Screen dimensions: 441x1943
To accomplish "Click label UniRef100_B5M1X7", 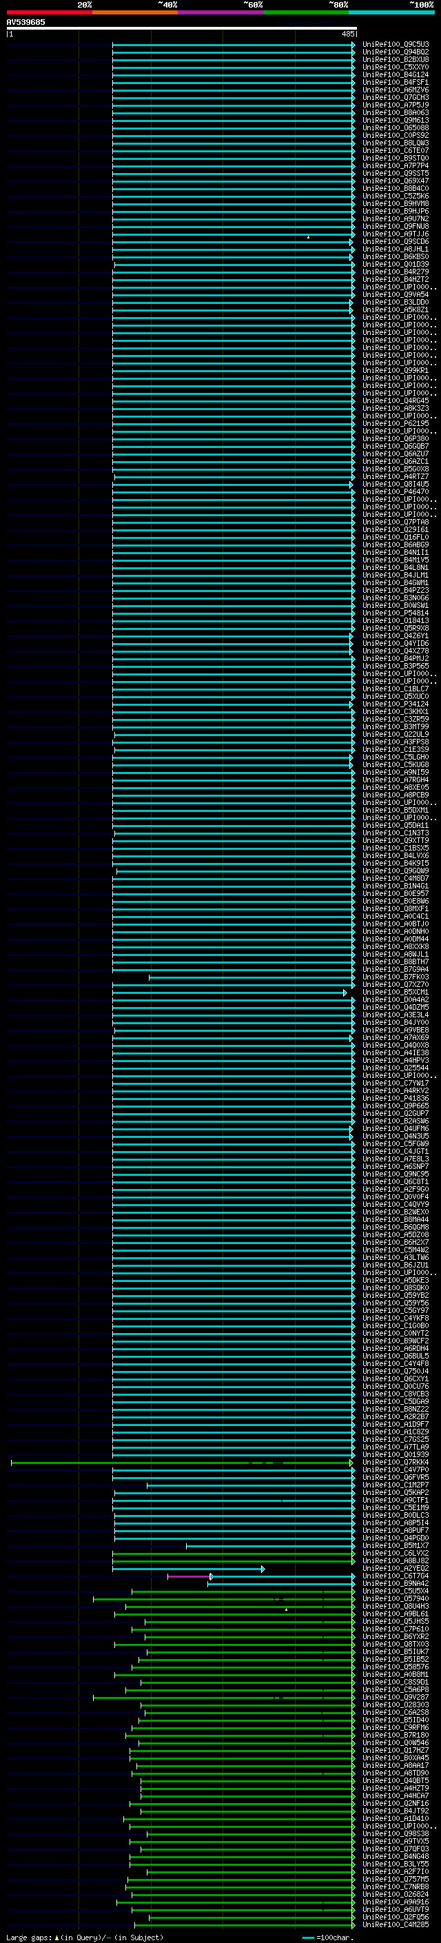I will click(x=396, y=1545).
